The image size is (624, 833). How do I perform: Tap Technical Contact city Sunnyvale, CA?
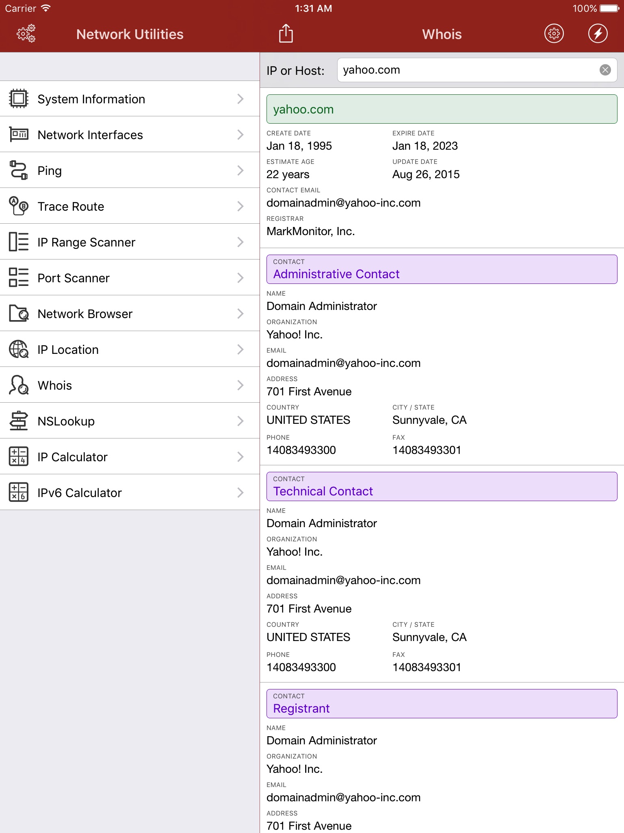tap(429, 637)
